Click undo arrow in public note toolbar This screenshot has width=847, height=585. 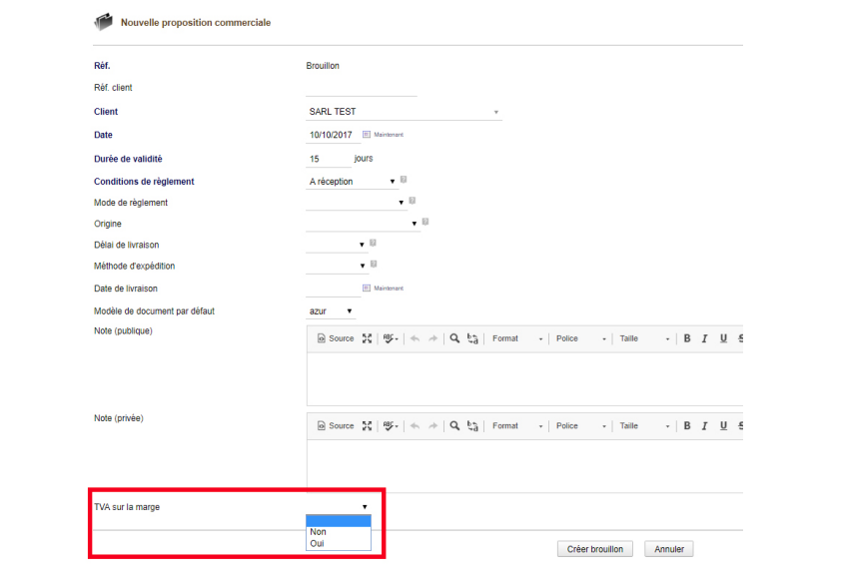tap(415, 338)
